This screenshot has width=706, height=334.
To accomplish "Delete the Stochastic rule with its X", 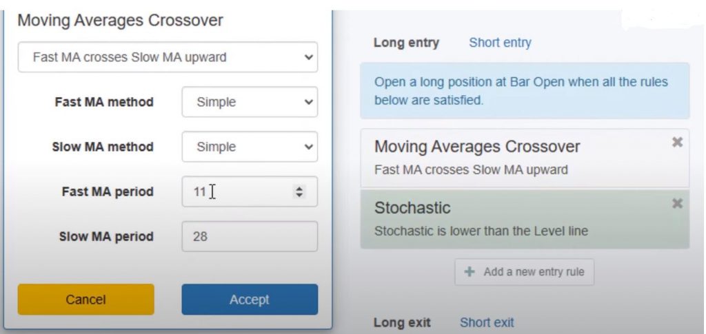I will click(x=677, y=203).
